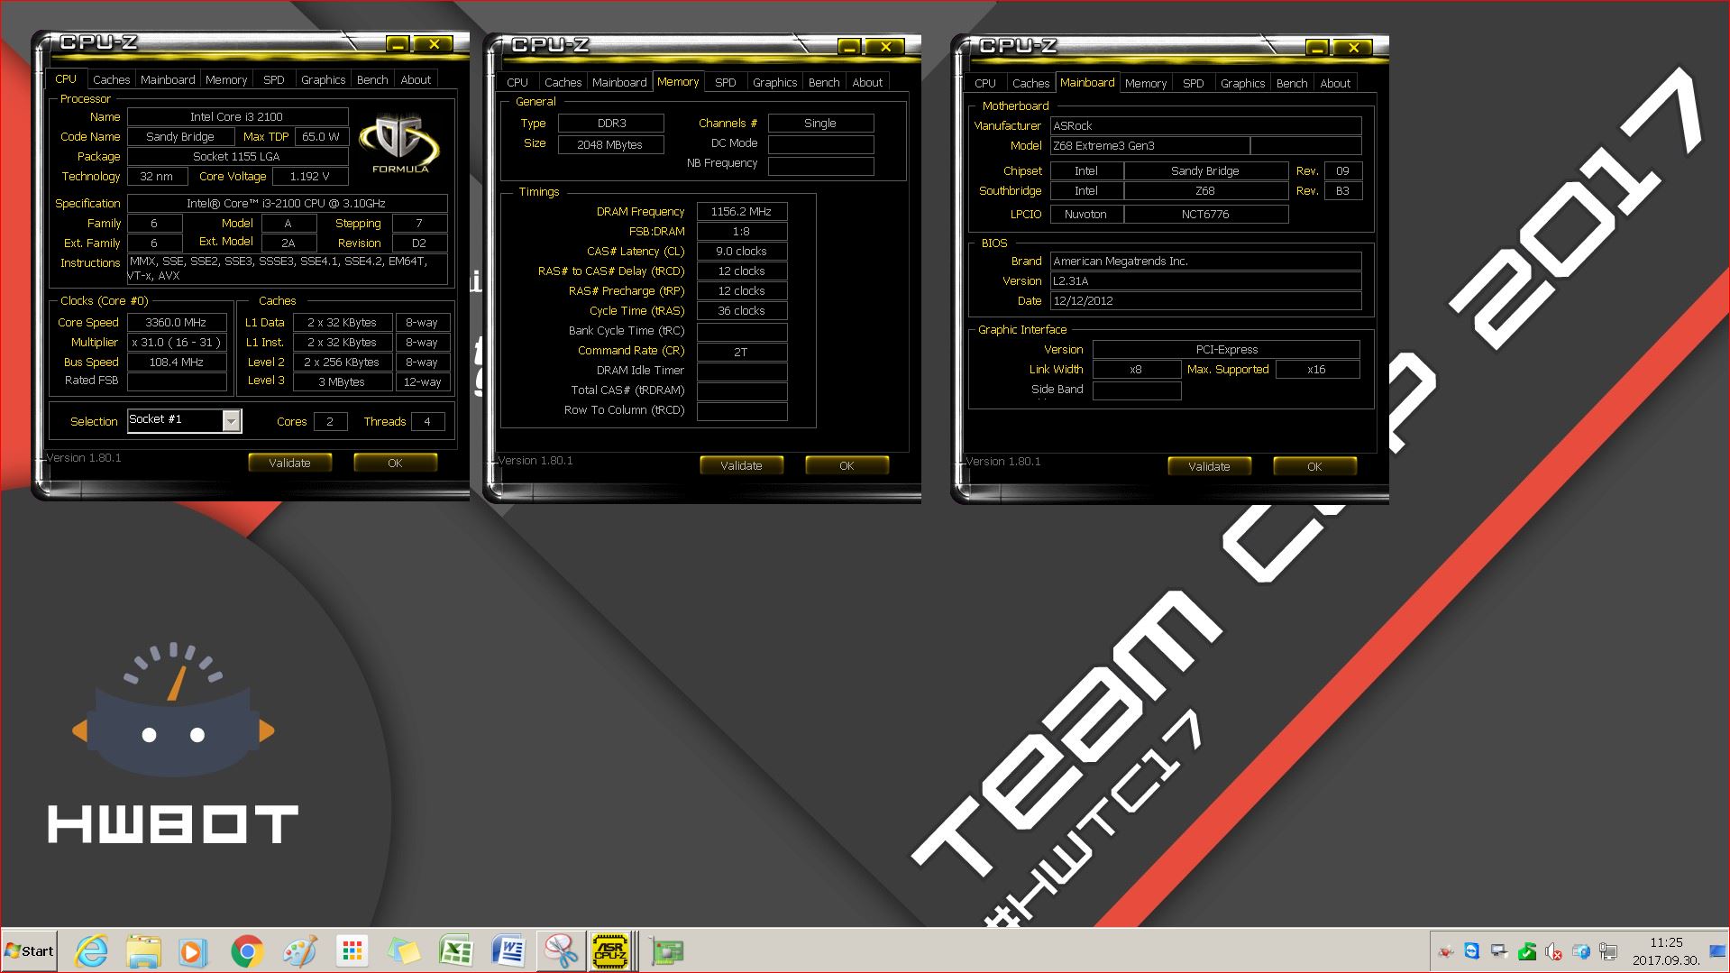
Task: Click the blue globe window tray icon
Action: pyautogui.click(x=1580, y=951)
